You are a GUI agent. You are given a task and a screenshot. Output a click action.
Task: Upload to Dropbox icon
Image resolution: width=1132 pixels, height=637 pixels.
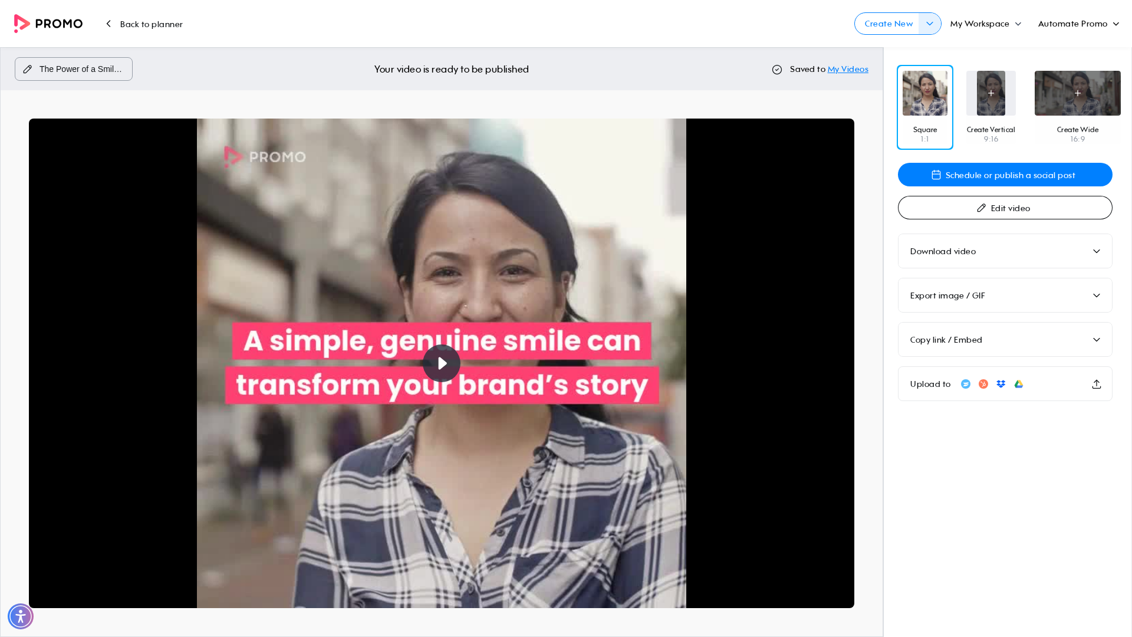pos(1001,384)
